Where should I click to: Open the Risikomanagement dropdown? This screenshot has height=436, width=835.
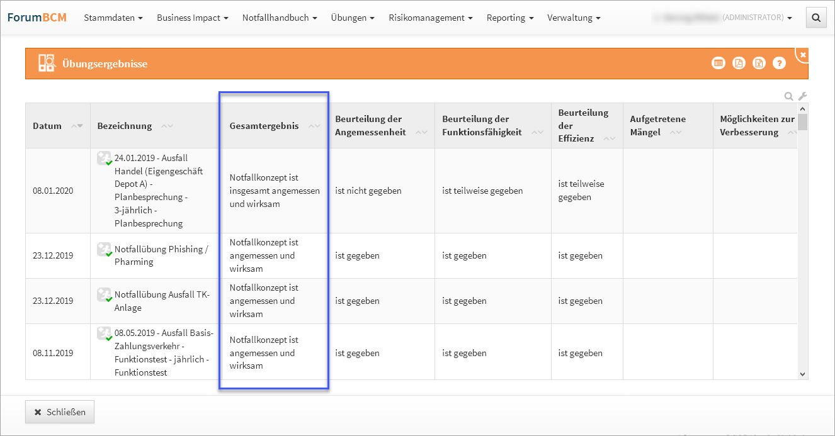(x=430, y=18)
